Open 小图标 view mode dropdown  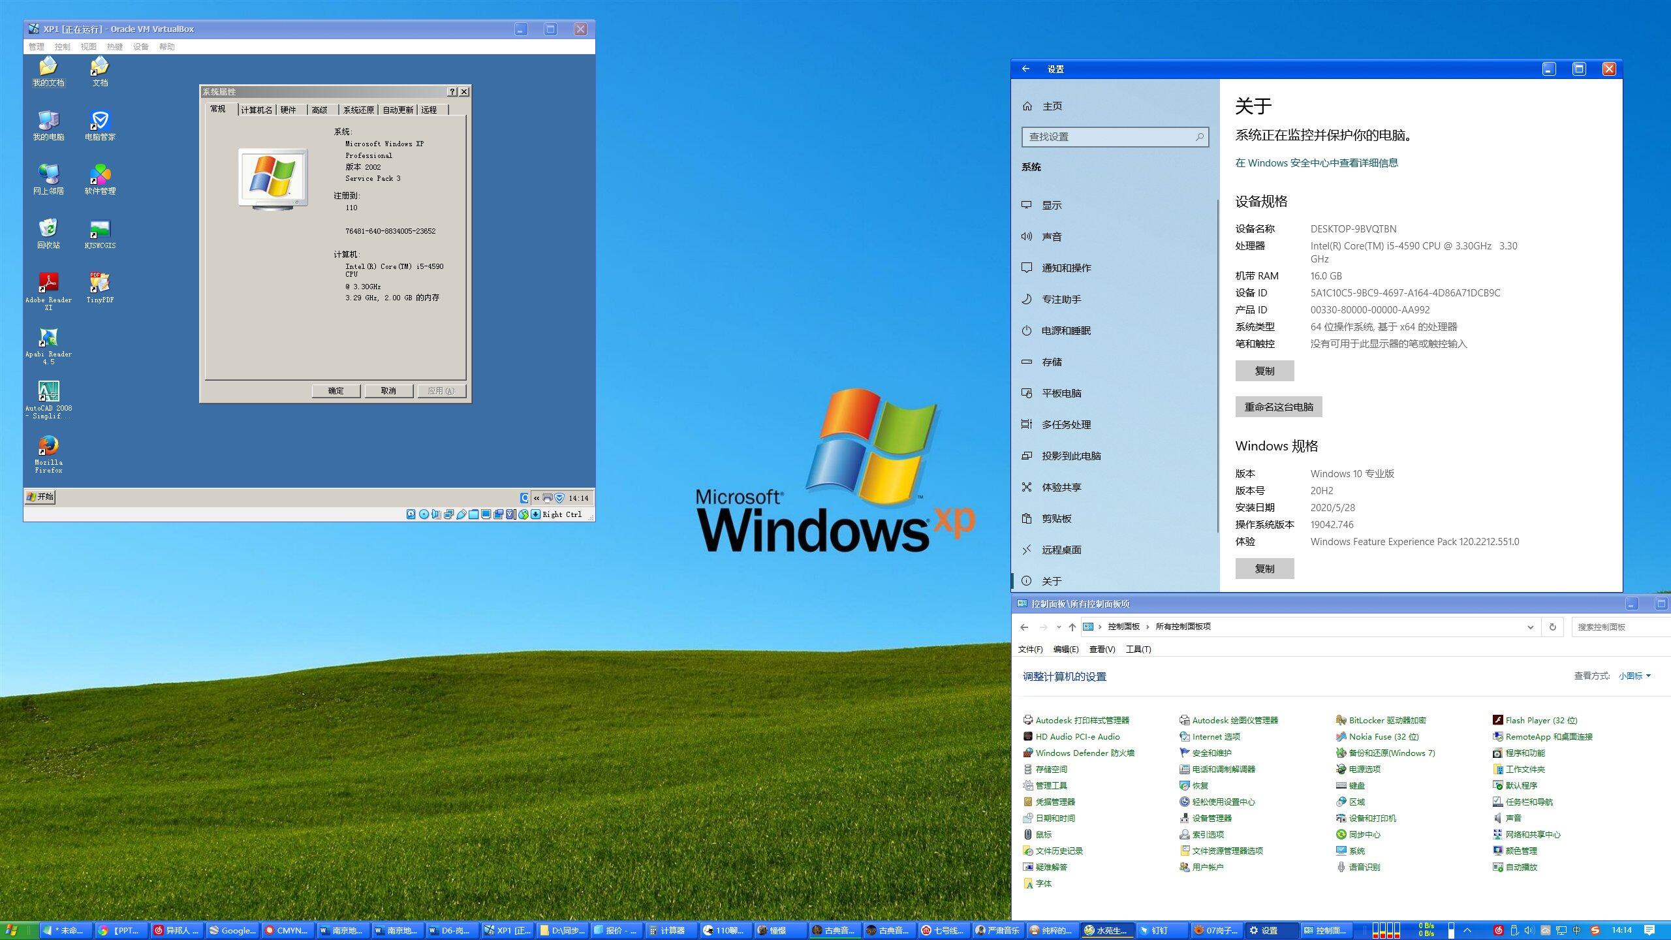1634,676
